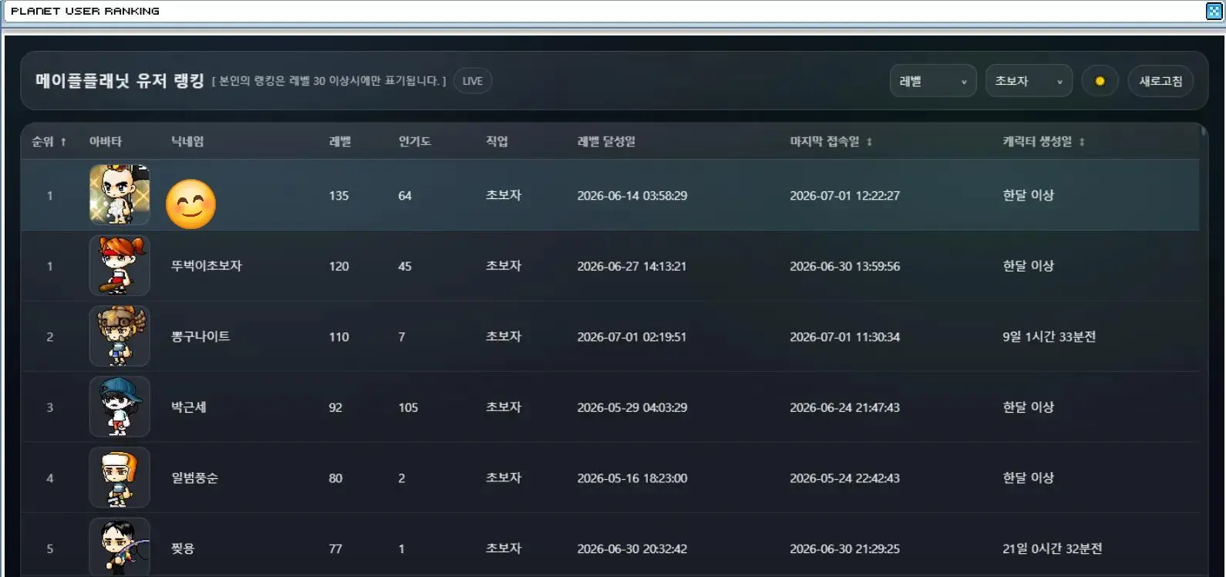Click level value 135
The height and width of the screenshot is (577, 1226).
[339, 196]
